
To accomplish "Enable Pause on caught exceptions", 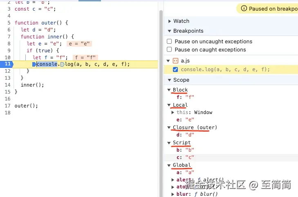I will pyautogui.click(x=169, y=49).
